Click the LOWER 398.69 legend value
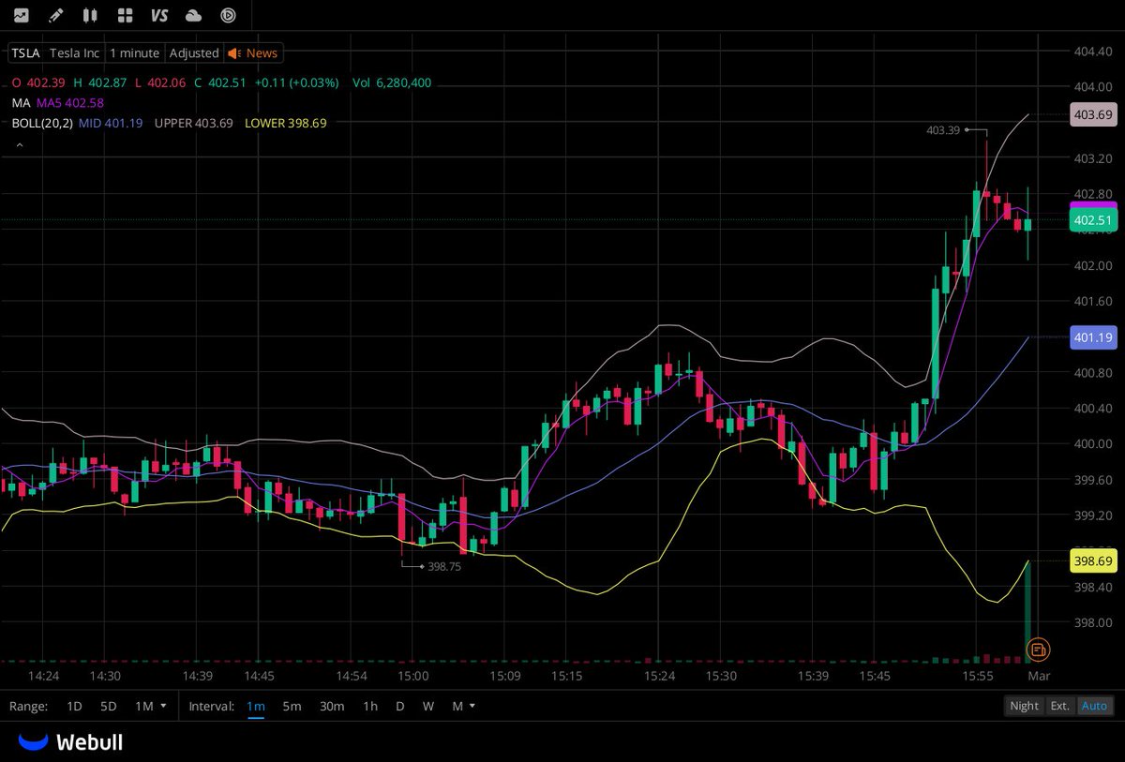Image resolution: width=1125 pixels, height=762 pixels. tap(285, 123)
